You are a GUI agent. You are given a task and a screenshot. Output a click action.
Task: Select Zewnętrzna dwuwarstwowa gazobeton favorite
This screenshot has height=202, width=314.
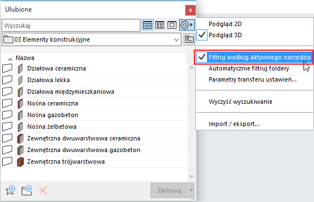[x=94, y=150]
